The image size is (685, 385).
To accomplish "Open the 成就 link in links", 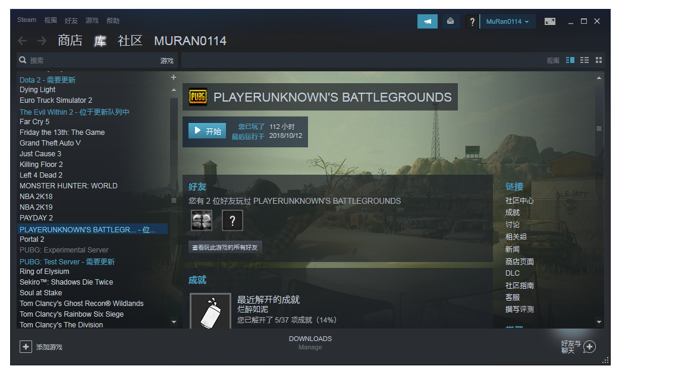I will point(513,213).
